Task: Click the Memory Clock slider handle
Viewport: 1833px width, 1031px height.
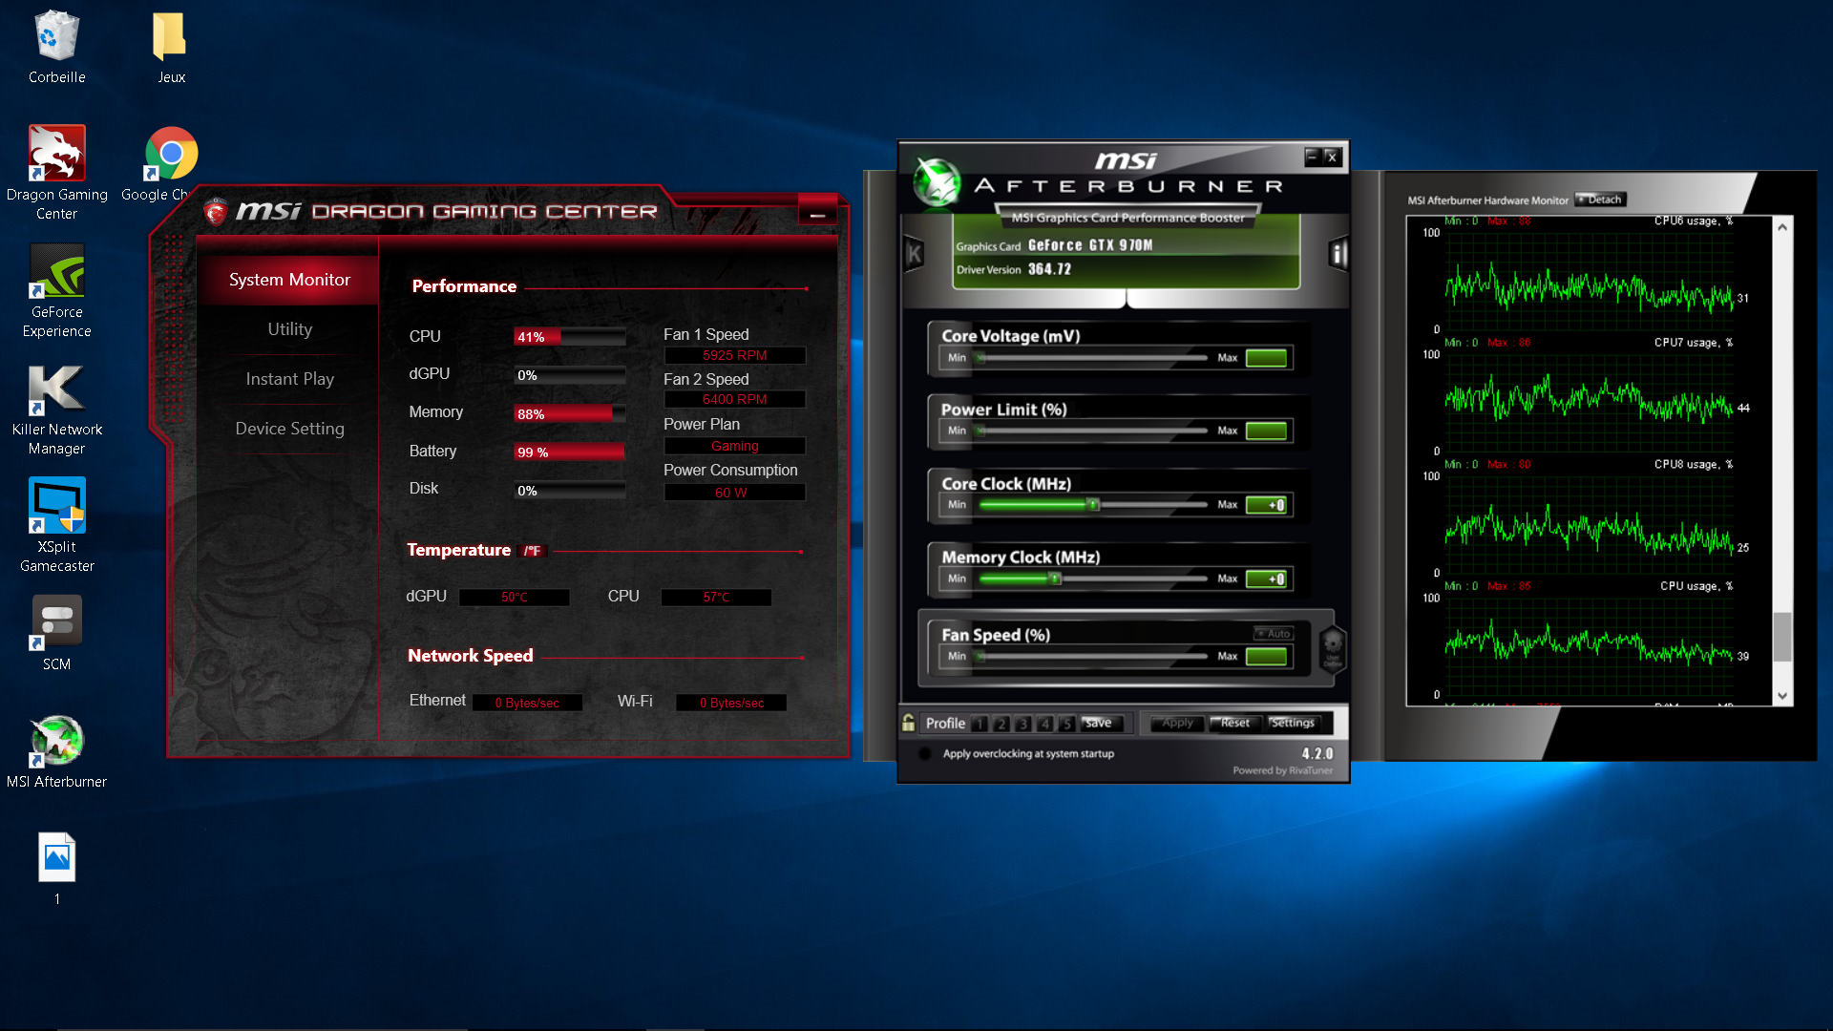Action: [1055, 579]
